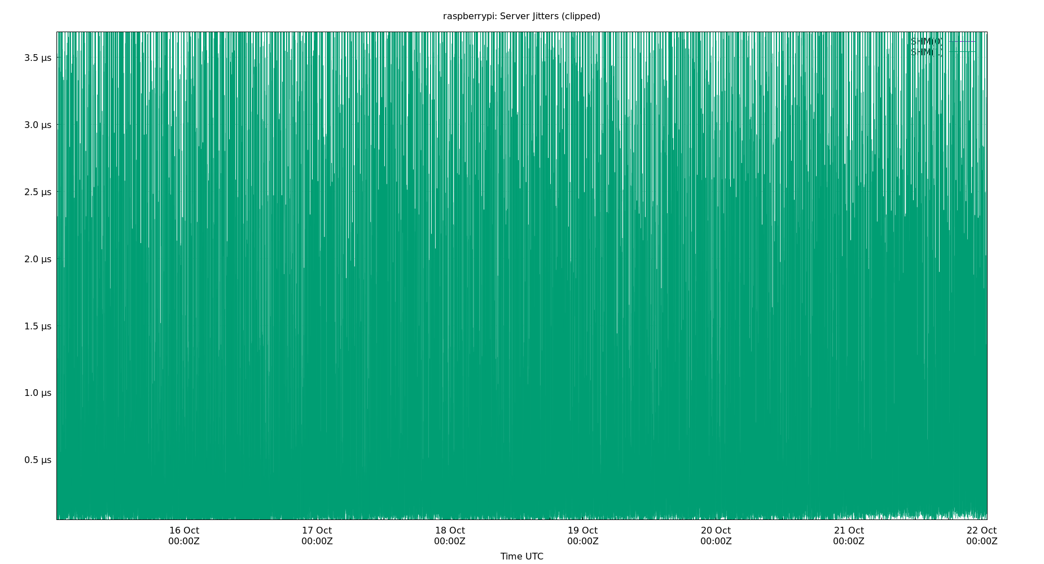1044x564 pixels.
Task: Select the 19 Oct 00:00Z time marker
Action: click(582, 536)
